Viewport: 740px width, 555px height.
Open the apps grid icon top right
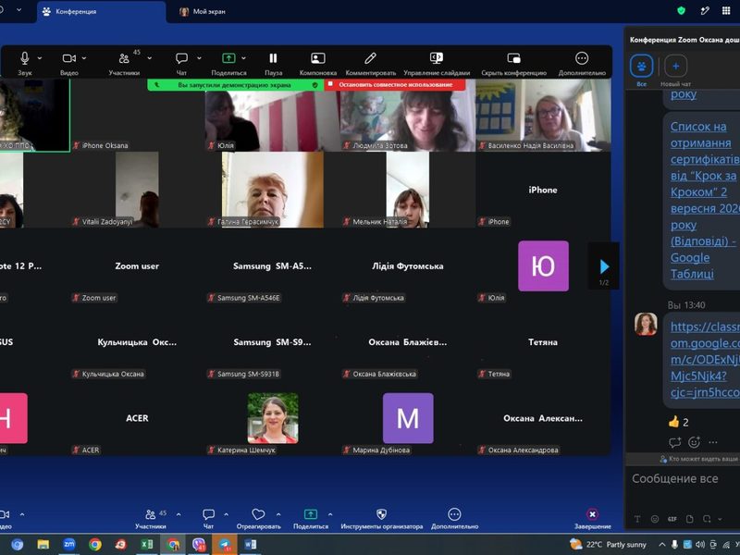point(726,10)
